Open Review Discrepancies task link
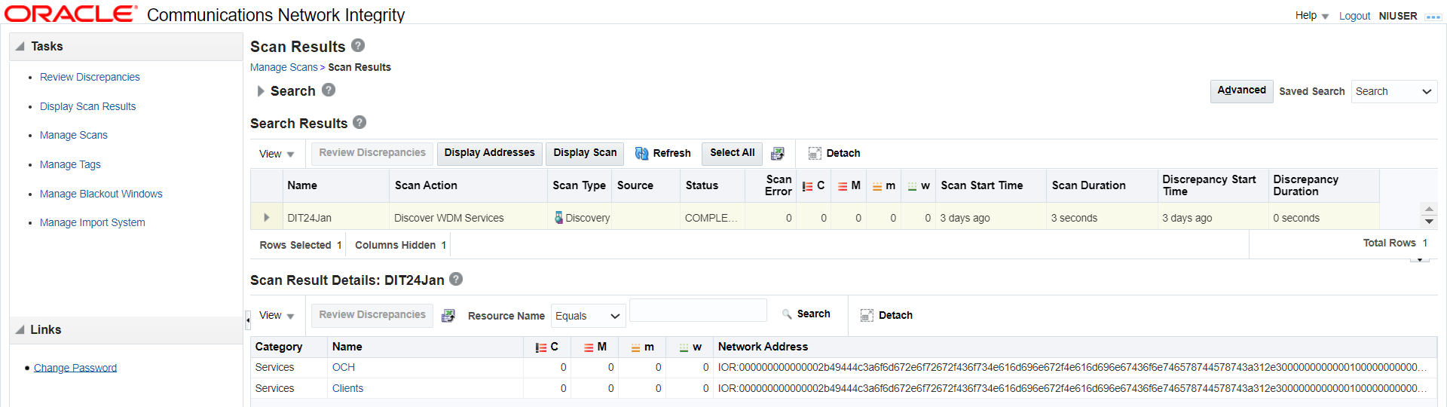 pos(90,77)
